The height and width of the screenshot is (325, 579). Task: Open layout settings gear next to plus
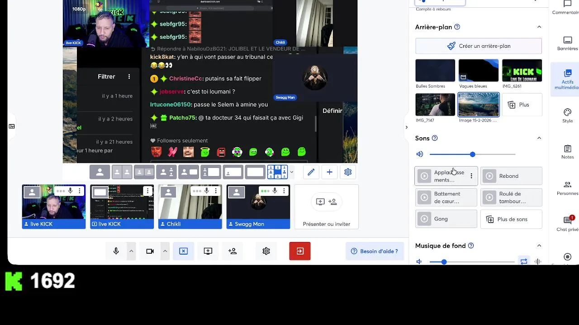(x=348, y=172)
